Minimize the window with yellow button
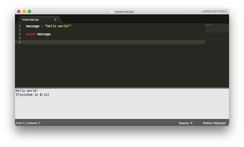The width and height of the screenshot is (244, 147). (x=24, y=11)
